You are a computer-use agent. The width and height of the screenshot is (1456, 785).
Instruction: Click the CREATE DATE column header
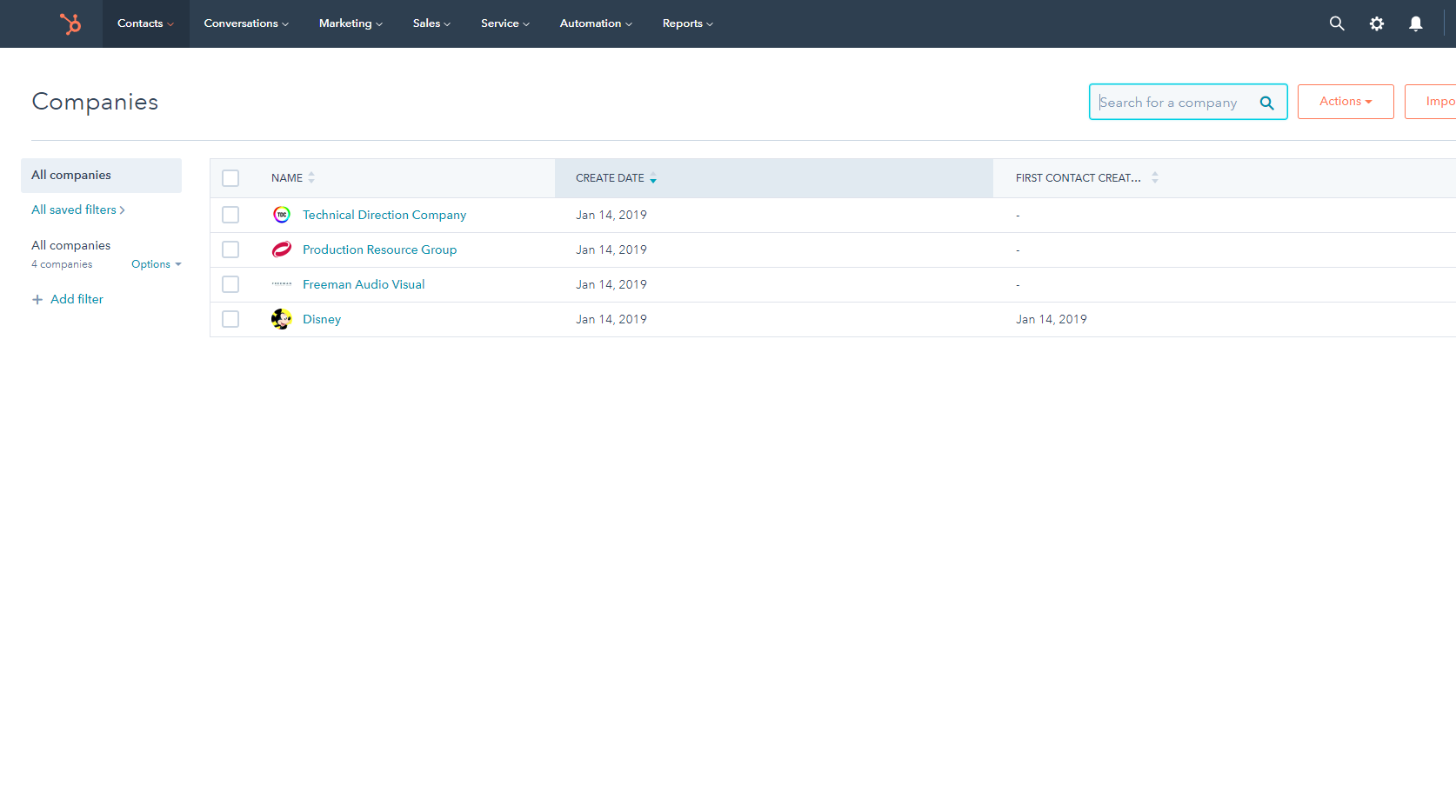pyautogui.click(x=610, y=177)
